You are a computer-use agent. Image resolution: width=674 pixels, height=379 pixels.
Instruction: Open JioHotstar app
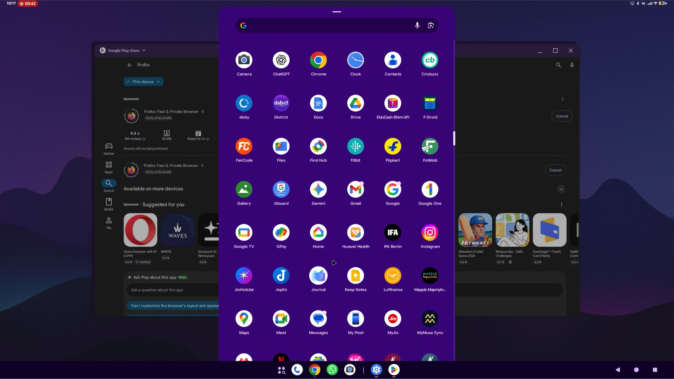click(244, 276)
